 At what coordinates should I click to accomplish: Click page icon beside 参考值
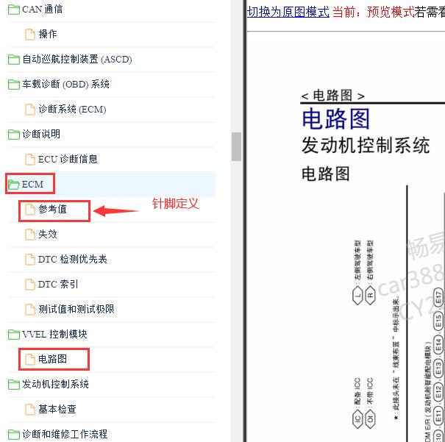[x=30, y=210]
